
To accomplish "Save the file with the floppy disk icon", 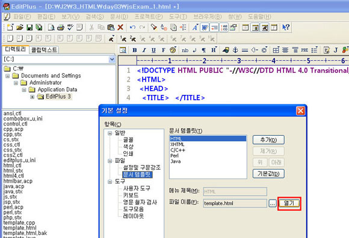I will [29, 27].
